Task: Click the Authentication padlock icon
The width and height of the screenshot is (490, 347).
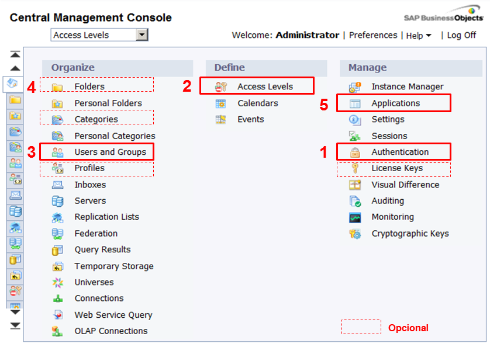Action: [355, 152]
